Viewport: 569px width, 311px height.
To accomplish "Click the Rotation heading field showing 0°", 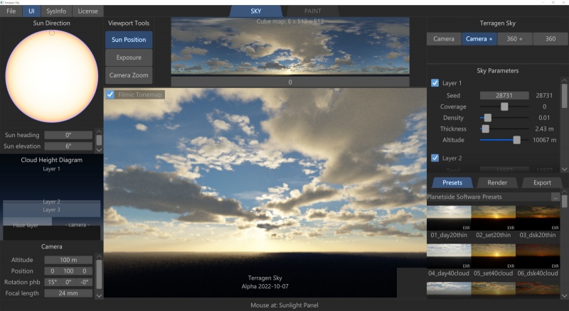I will (68, 282).
